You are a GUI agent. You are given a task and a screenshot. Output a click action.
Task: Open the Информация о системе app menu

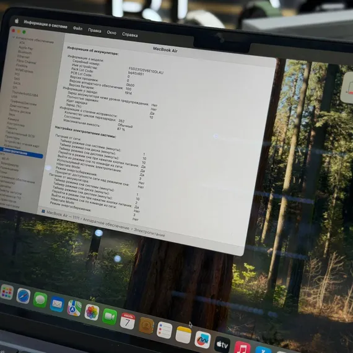[45, 24]
